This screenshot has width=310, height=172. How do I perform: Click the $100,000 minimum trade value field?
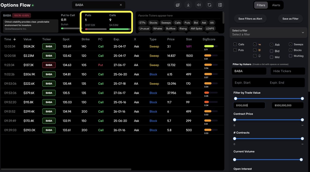[x=249, y=105]
